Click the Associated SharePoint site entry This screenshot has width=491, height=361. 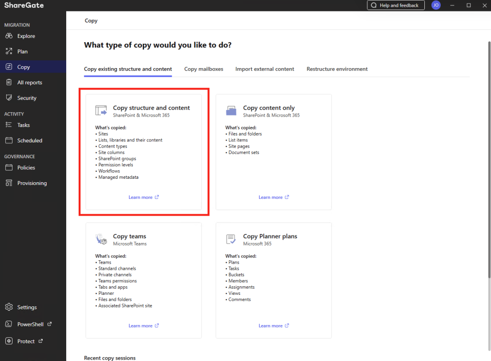[x=125, y=305]
